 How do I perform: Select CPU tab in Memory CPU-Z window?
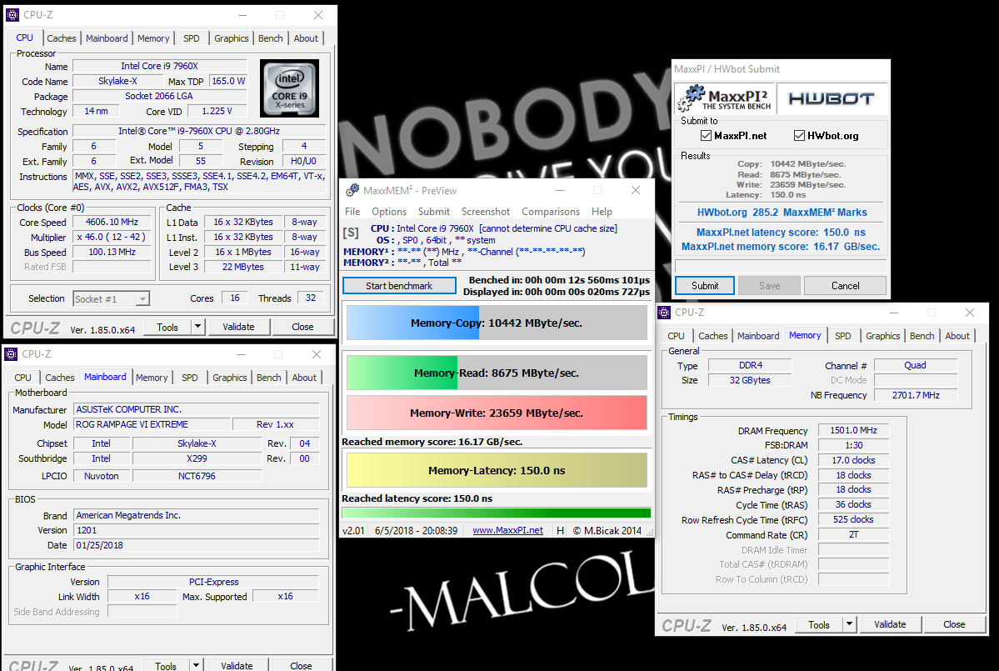click(676, 336)
